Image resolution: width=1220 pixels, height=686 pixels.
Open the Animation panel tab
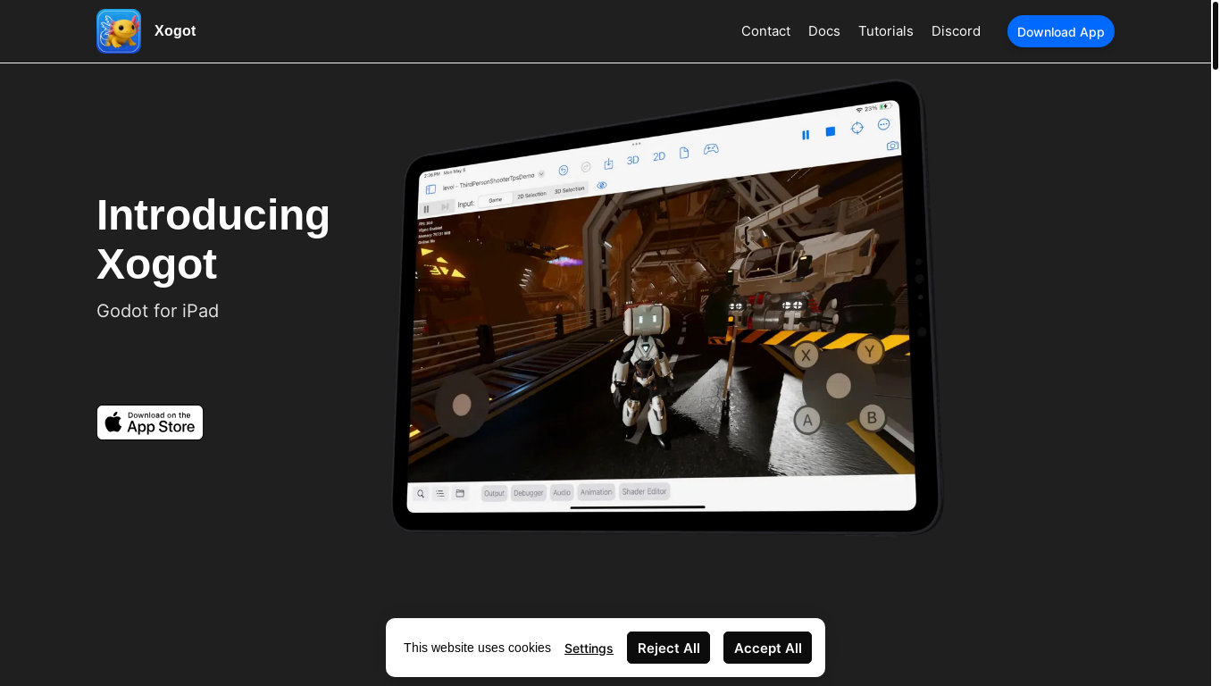(x=596, y=492)
